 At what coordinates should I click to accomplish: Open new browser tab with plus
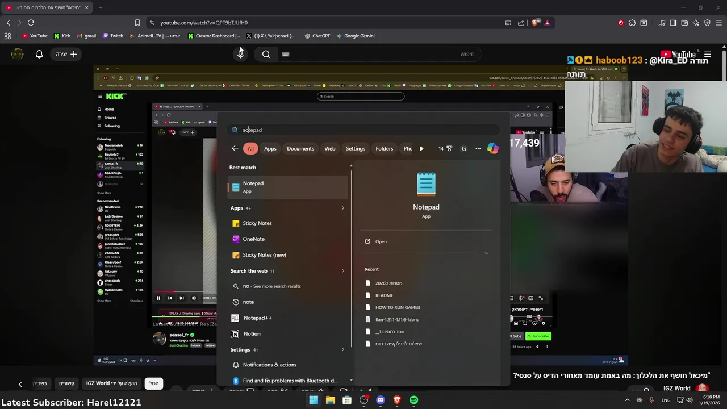coord(101,7)
